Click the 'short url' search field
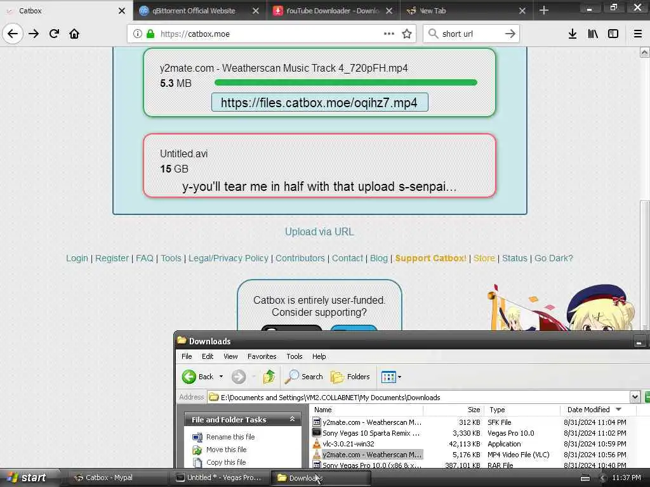 [470, 34]
